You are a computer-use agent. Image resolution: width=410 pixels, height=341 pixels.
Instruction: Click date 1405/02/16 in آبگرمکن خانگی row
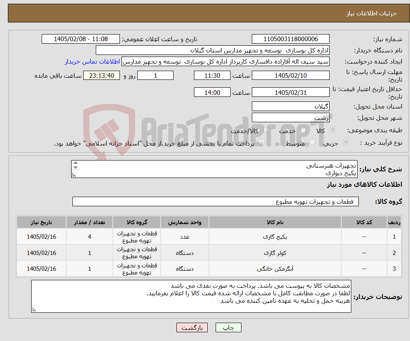[x=41, y=269]
